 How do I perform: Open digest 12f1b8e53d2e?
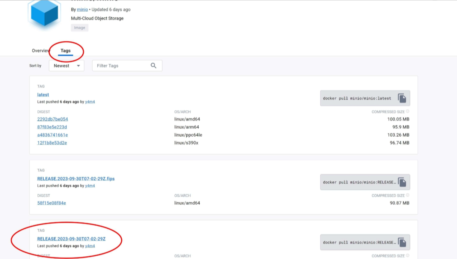[52, 143]
